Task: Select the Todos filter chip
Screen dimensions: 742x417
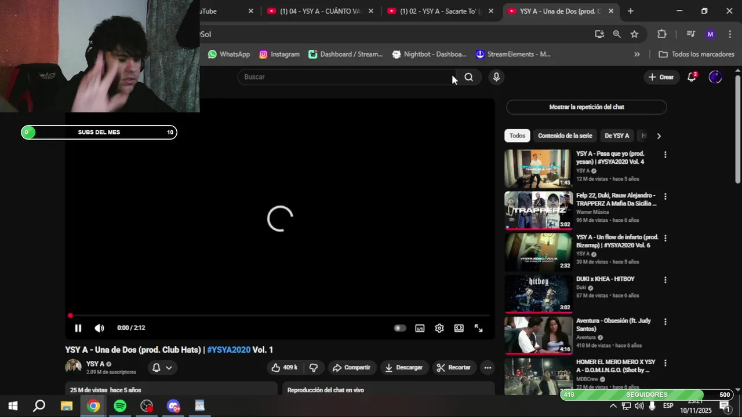Action: [517, 136]
